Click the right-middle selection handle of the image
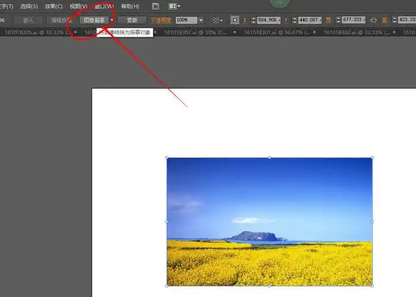This screenshot has width=416, height=297. 372,222
